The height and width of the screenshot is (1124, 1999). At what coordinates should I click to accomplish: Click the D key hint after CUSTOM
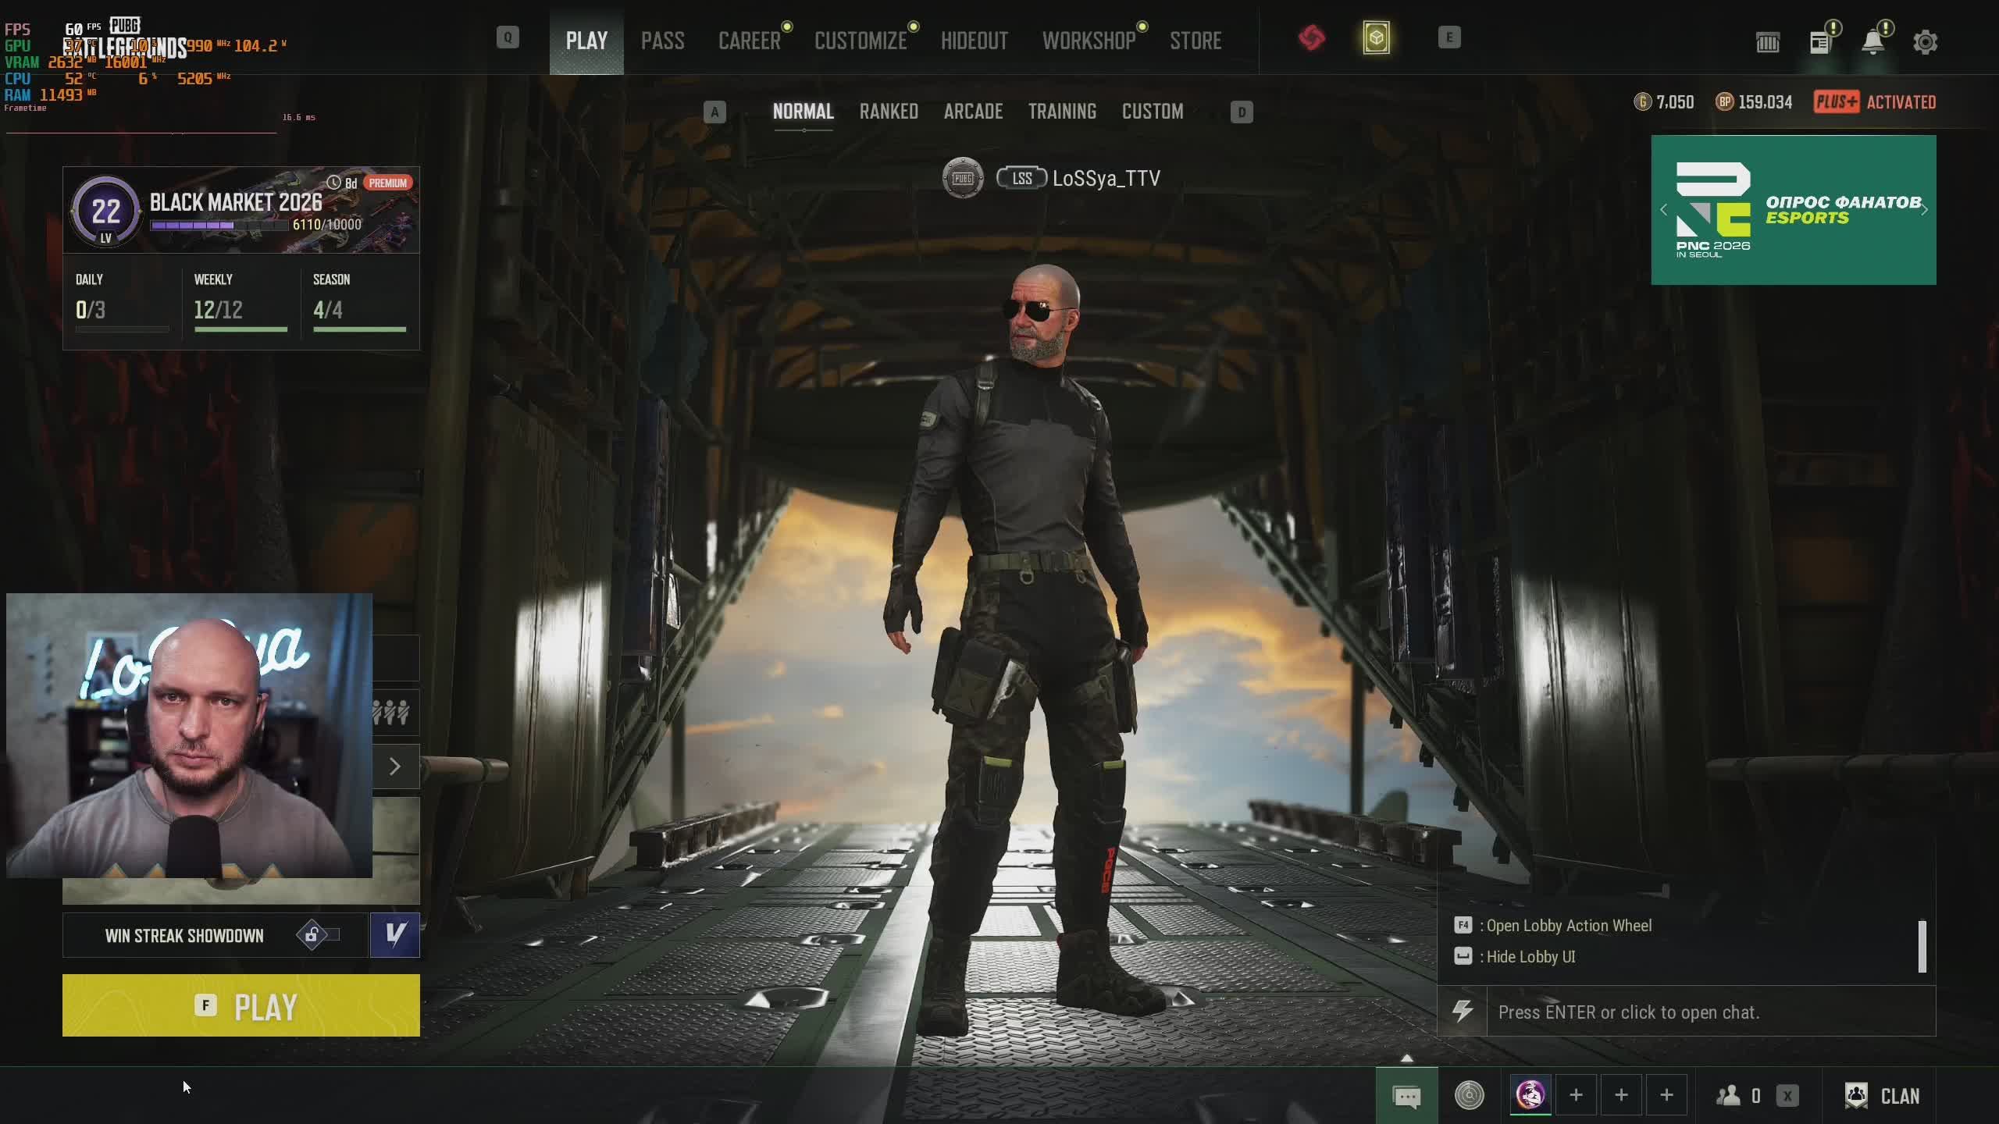coord(1242,112)
